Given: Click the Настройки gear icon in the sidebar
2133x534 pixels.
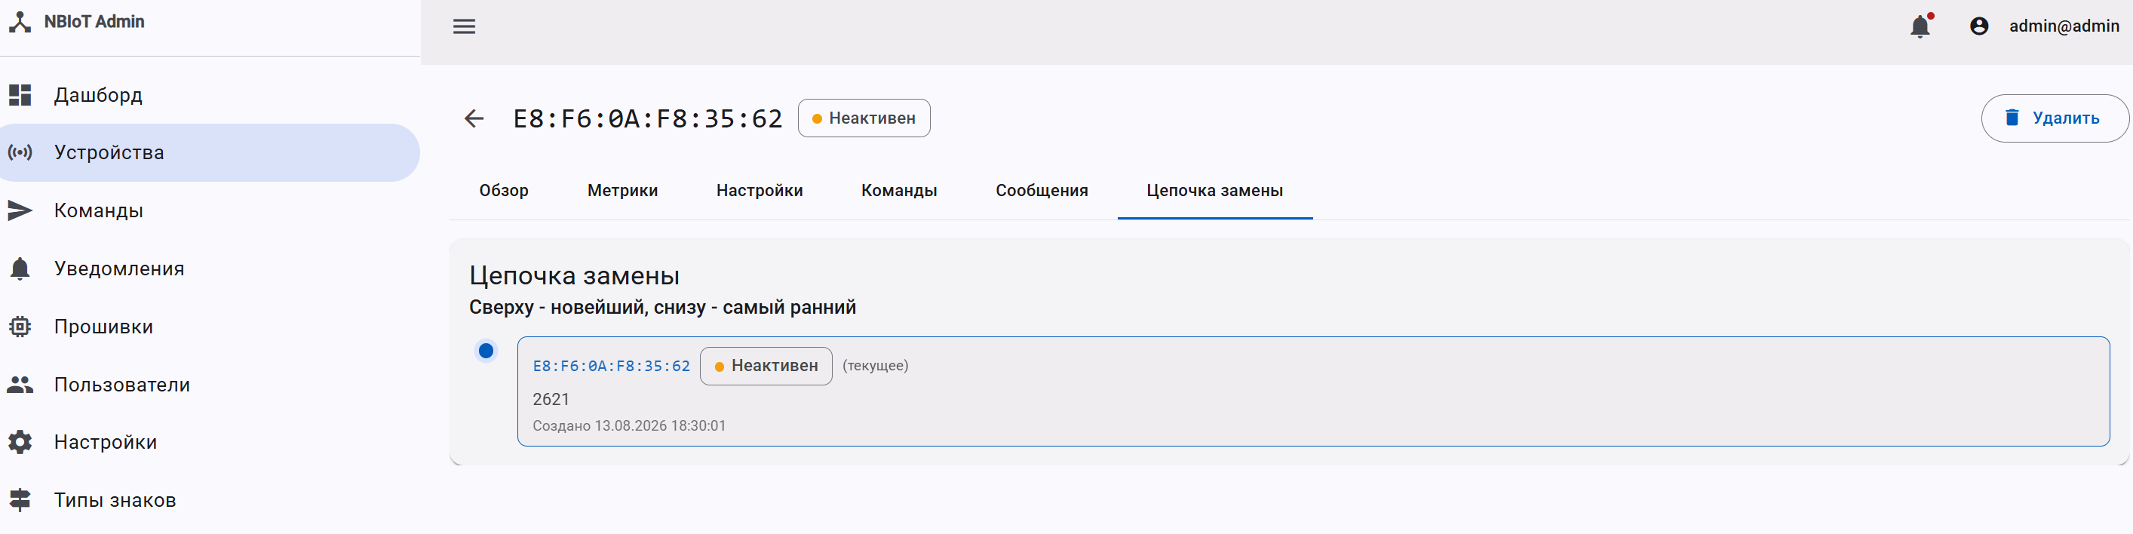Looking at the screenshot, I should pos(20,442).
